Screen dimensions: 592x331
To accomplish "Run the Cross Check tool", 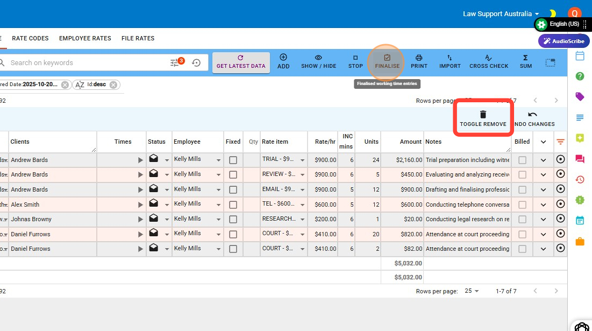I will 489,61.
